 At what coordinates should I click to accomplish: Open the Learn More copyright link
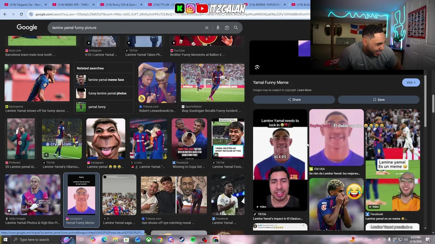[304, 90]
